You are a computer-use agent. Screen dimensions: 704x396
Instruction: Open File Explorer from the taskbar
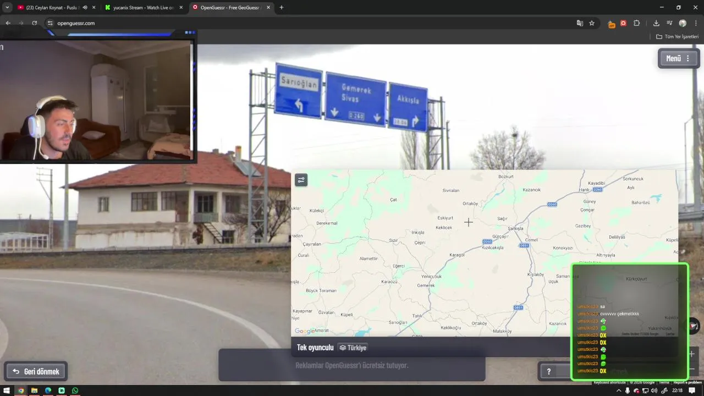coord(34,391)
